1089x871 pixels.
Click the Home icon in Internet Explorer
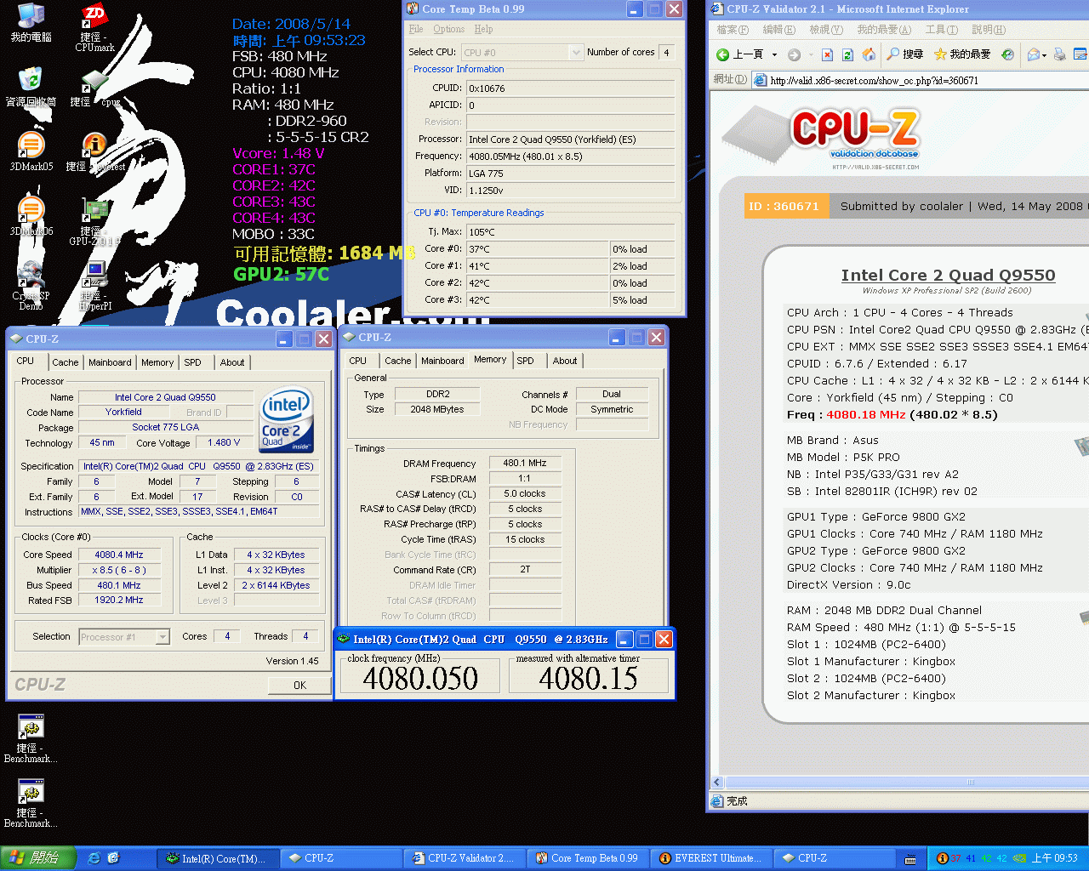coord(869,54)
